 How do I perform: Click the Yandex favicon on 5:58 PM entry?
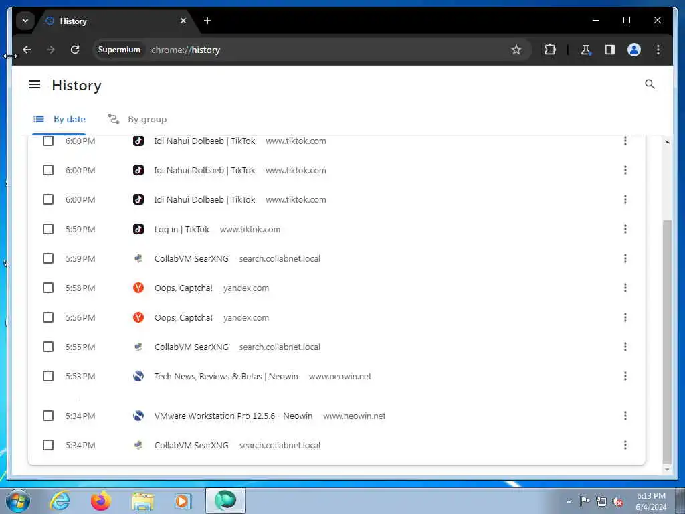[x=138, y=288]
